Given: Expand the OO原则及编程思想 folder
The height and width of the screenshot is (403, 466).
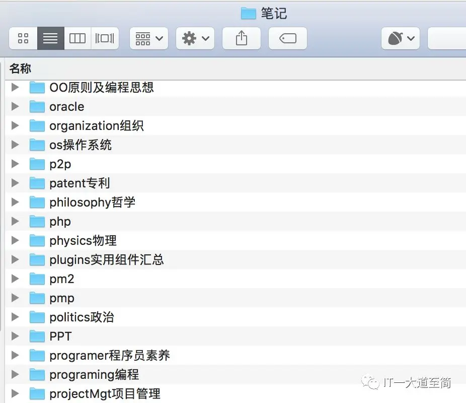Looking at the screenshot, I should [15, 87].
